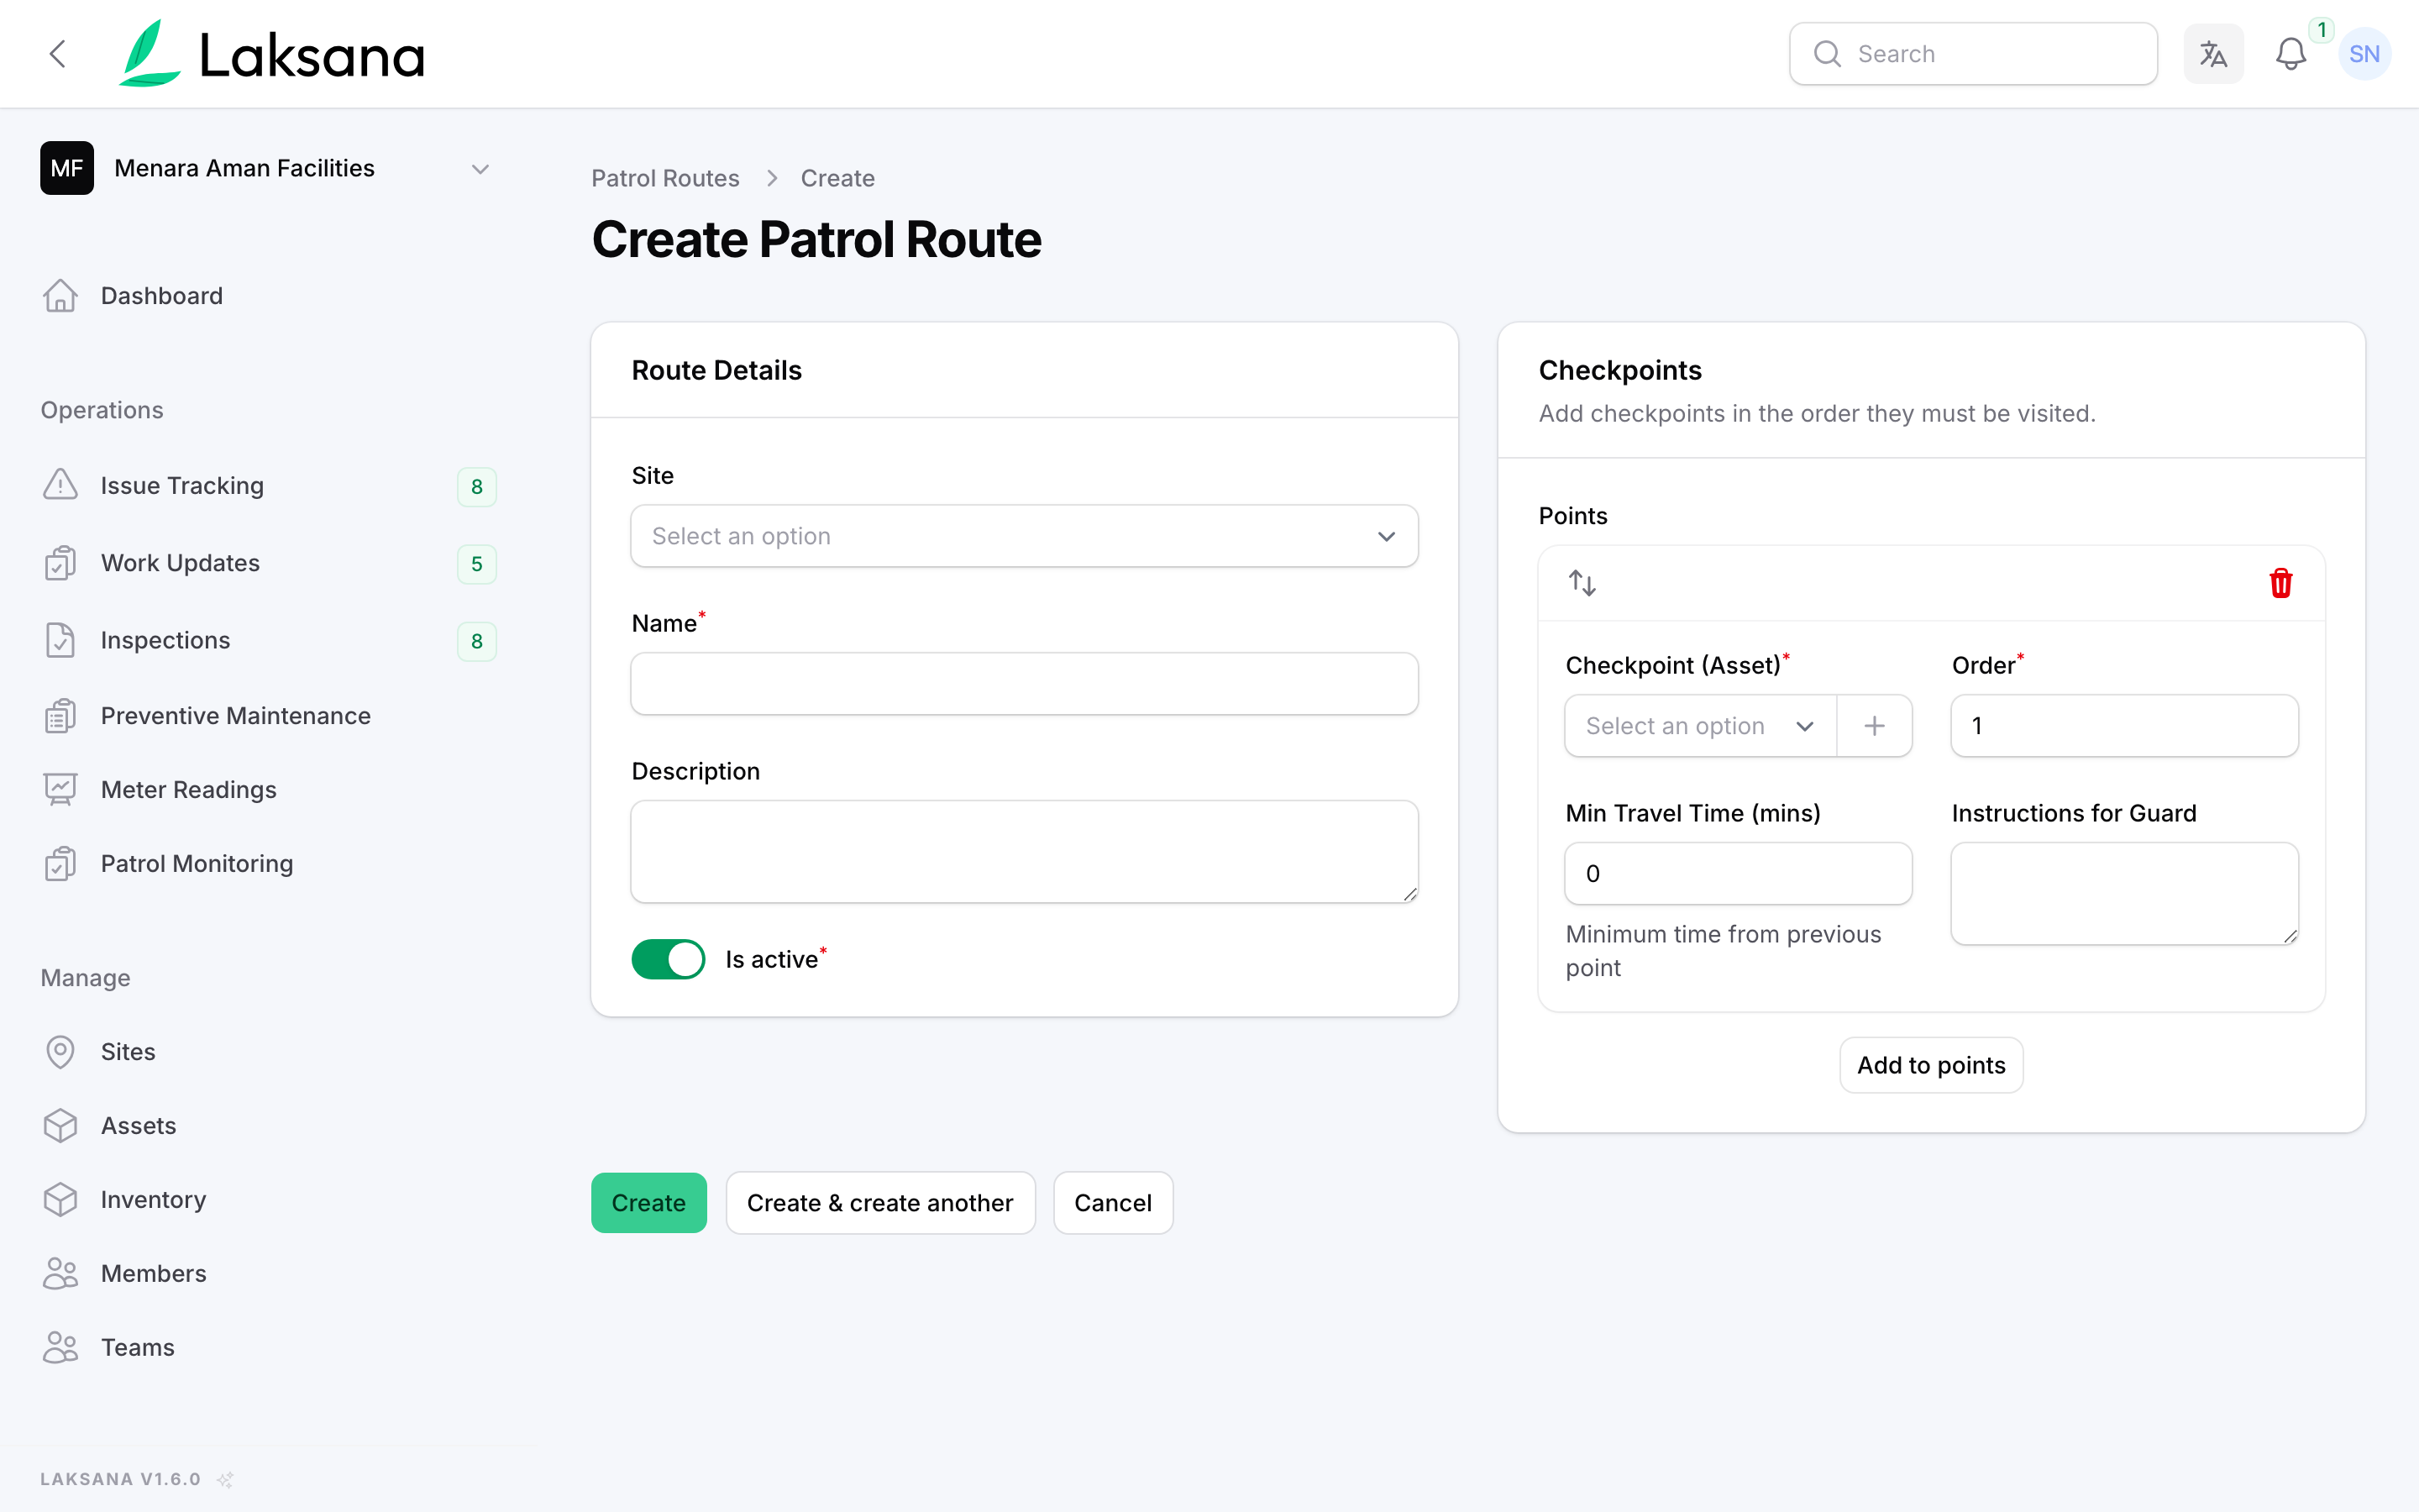Open Meter Readings menu item

coord(267,790)
